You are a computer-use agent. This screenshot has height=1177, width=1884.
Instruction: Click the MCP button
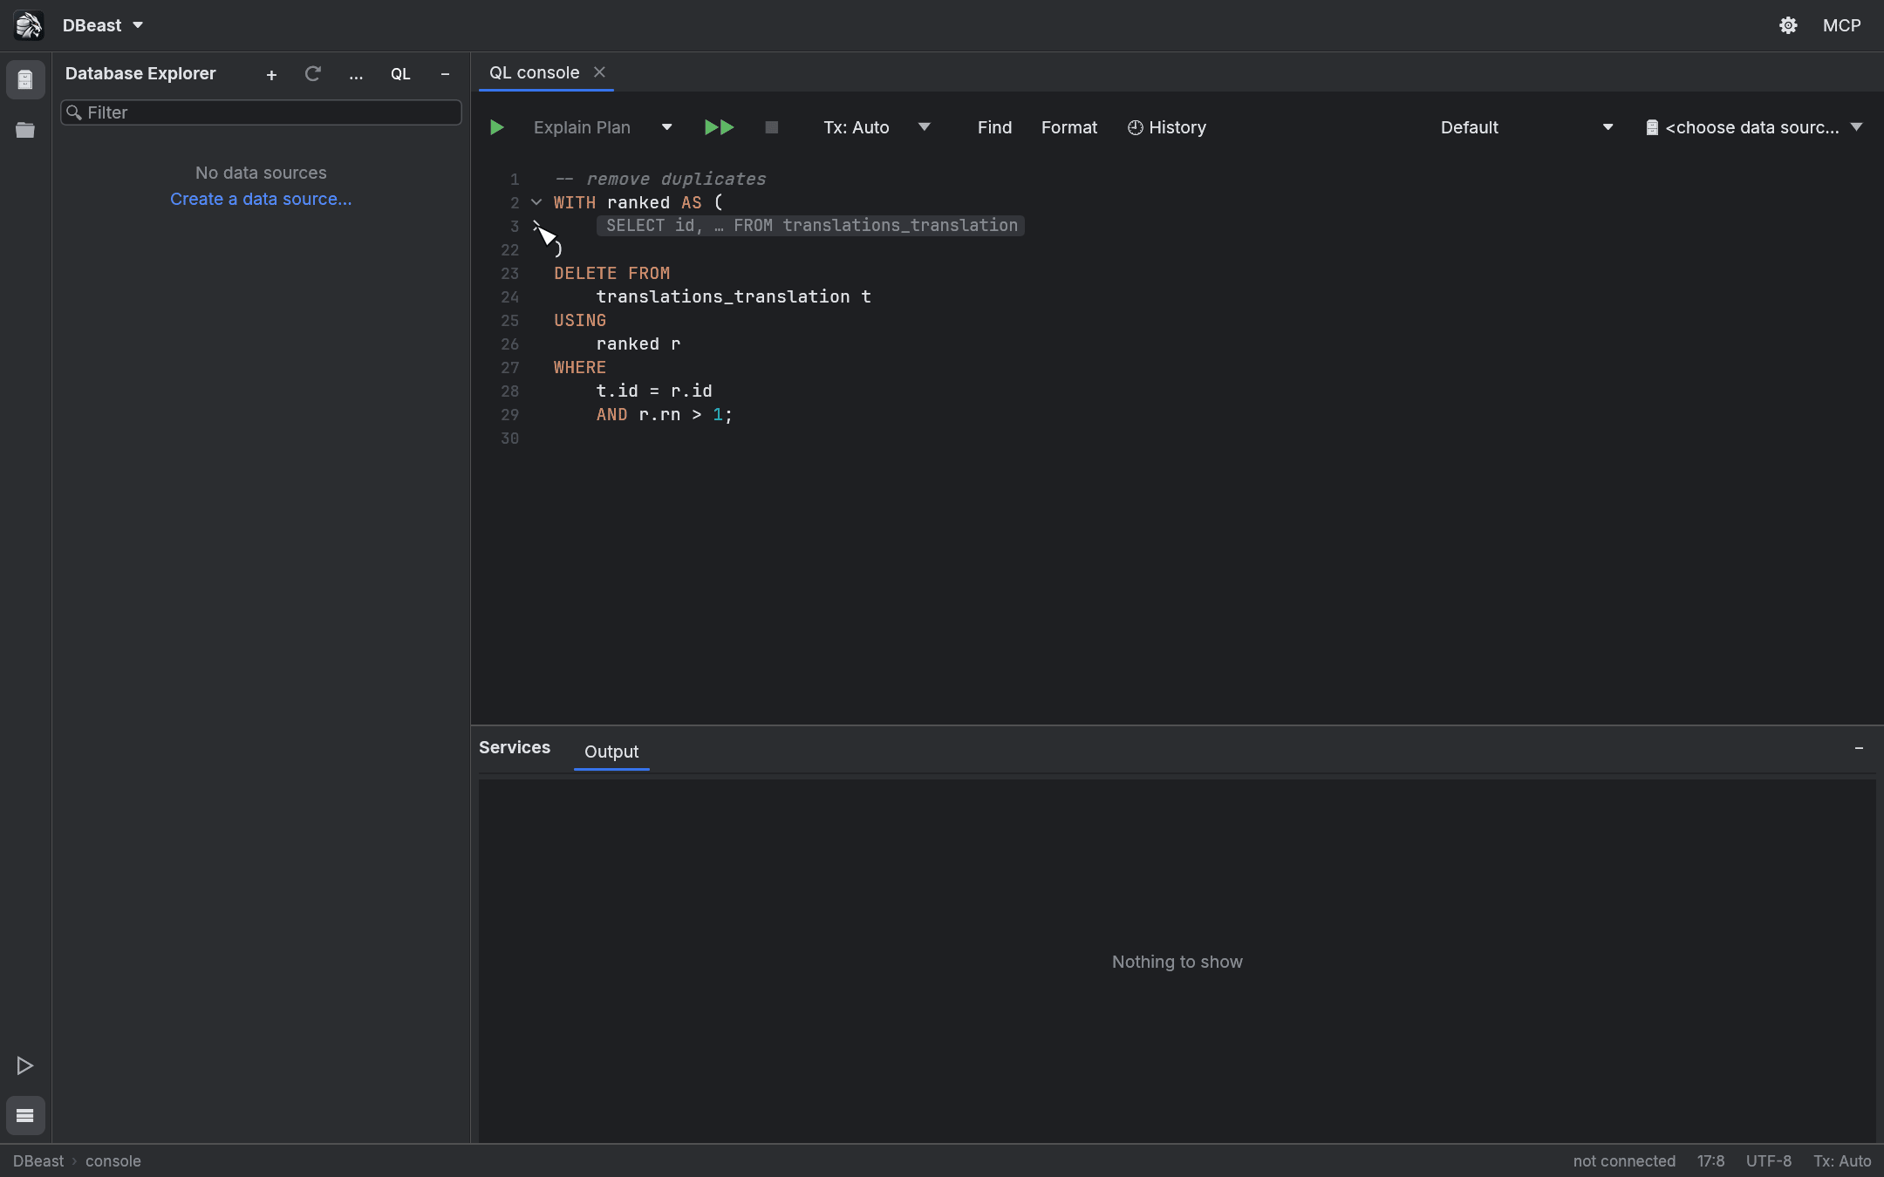click(1841, 25)
